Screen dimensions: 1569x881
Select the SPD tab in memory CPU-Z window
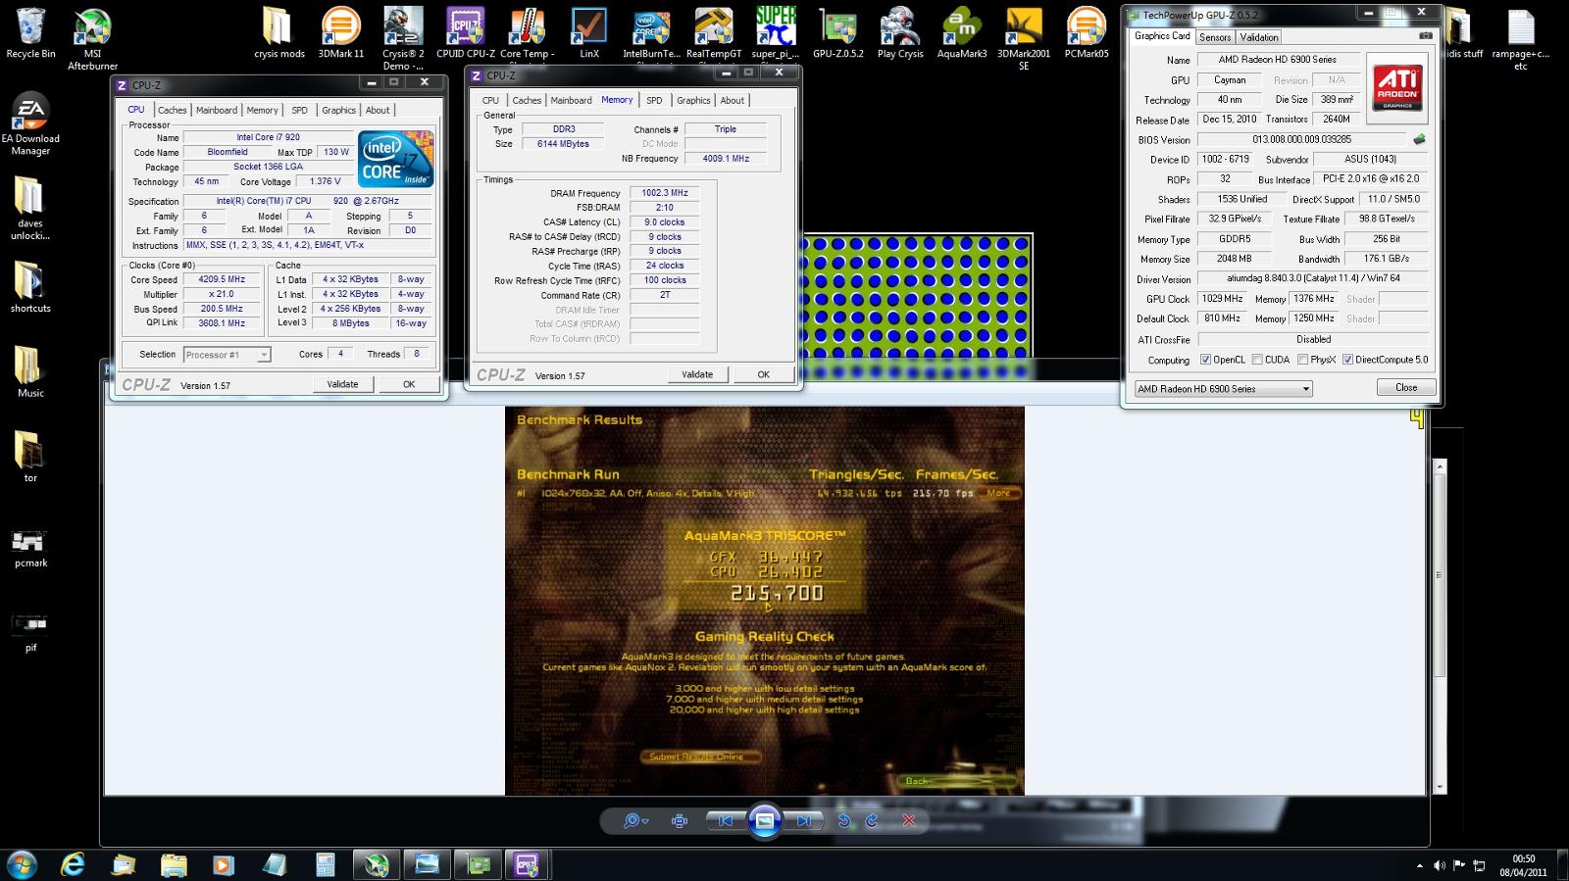654,100
